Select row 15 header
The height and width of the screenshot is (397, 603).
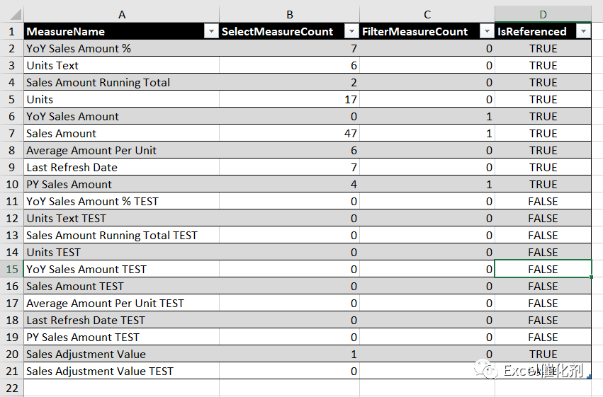[12, 269]
